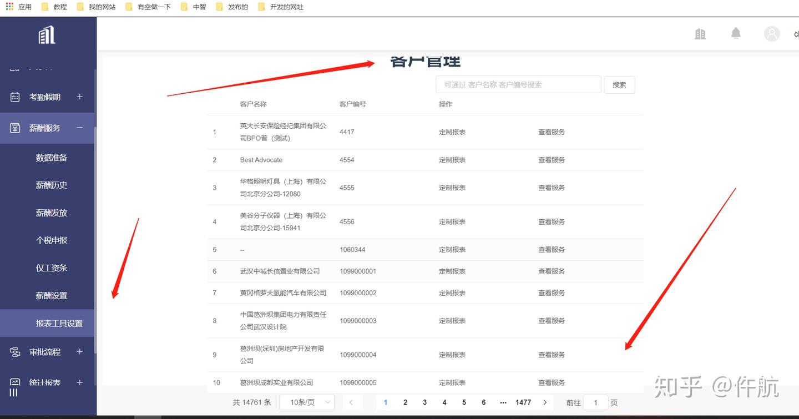The width and height of the screenshot is (799, 419).
Task: Focus the 客户名称 客户编号 search field
Action: click(x=518, y=85)
